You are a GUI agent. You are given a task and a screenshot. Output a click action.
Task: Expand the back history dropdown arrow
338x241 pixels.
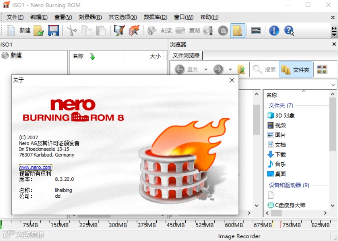206,69
